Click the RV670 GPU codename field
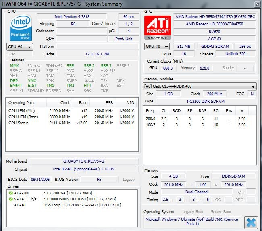Viewport: 262px width, 231px height. (214, 31)
